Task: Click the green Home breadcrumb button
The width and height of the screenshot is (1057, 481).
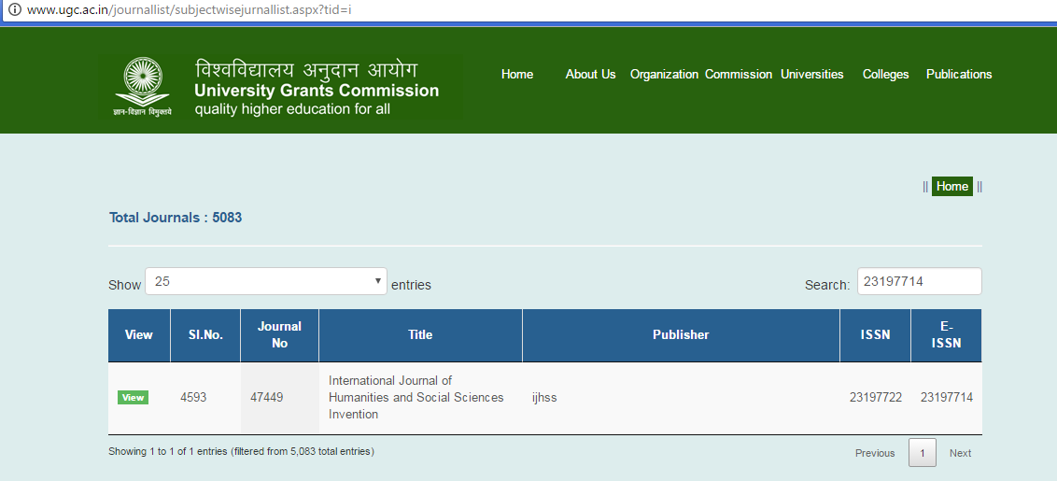Action: click(951, 186)
